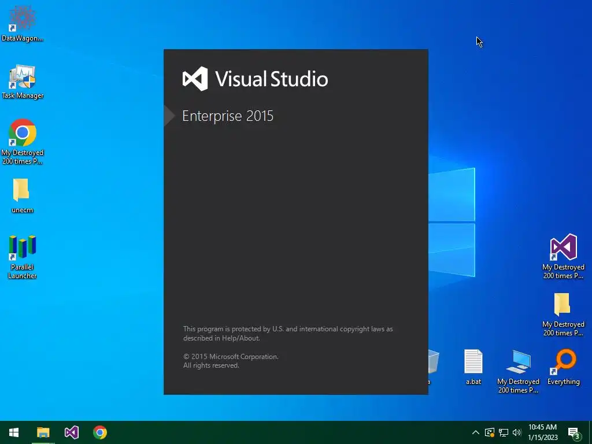592x444 pixels.
Task: Select the unecm folder
Action: [x=22, y=195]
